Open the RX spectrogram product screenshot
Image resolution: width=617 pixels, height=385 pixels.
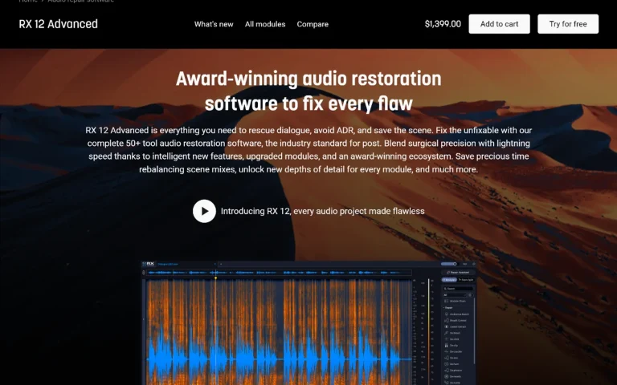pyautogui.click(x=308, y=322)
